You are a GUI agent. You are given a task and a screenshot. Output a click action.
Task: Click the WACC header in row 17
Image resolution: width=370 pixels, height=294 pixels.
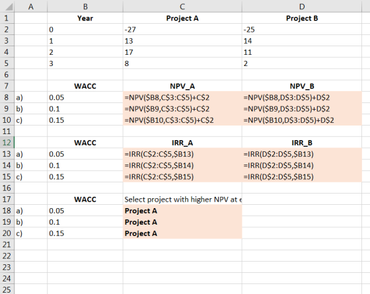coord(85,200)
